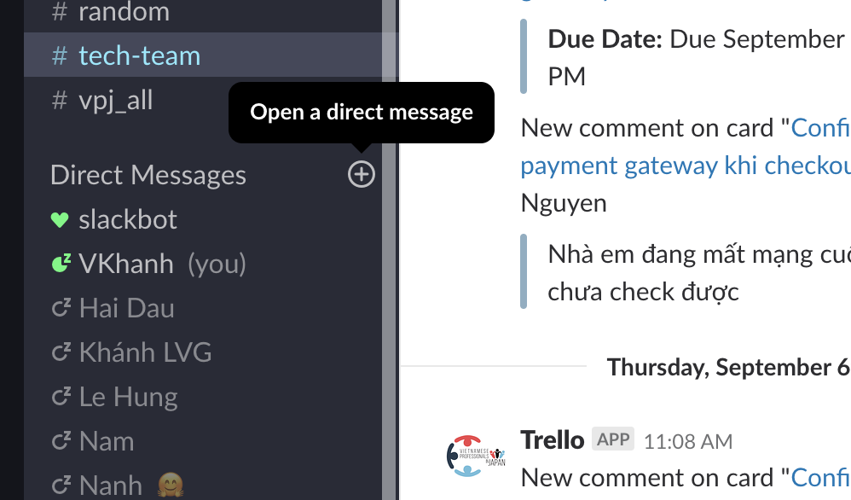The image size is (851, 500).
Task: Click the status icon beside Le Hung
Action: (x=61, y=397)
